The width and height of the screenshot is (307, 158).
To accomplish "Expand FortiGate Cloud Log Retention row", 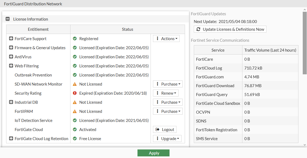I will tap(11, 138).
